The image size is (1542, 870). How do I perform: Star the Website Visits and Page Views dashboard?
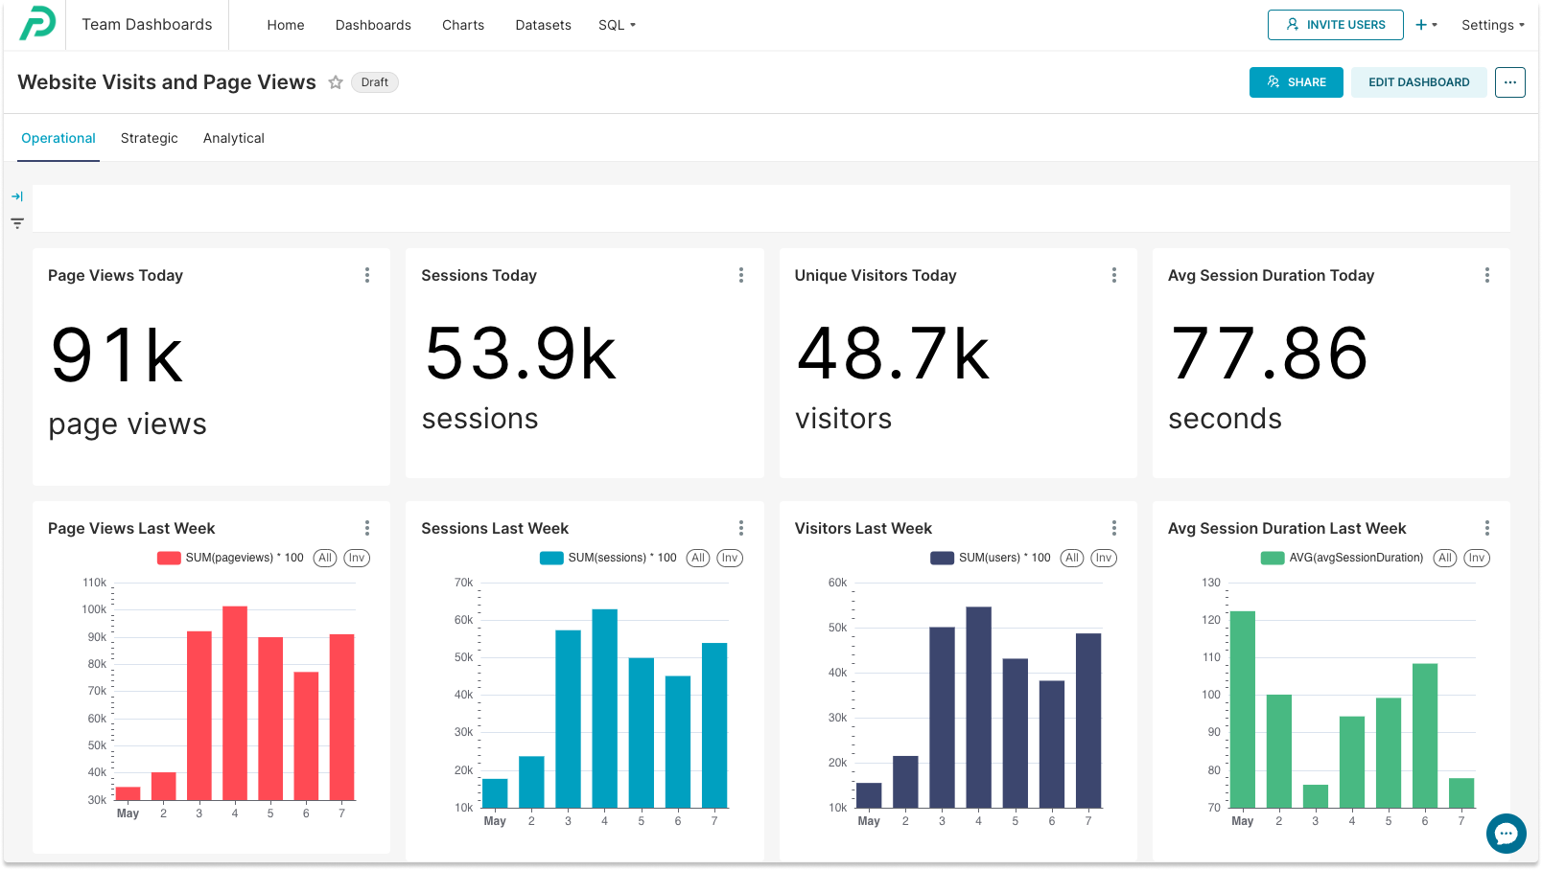[336, 82]
